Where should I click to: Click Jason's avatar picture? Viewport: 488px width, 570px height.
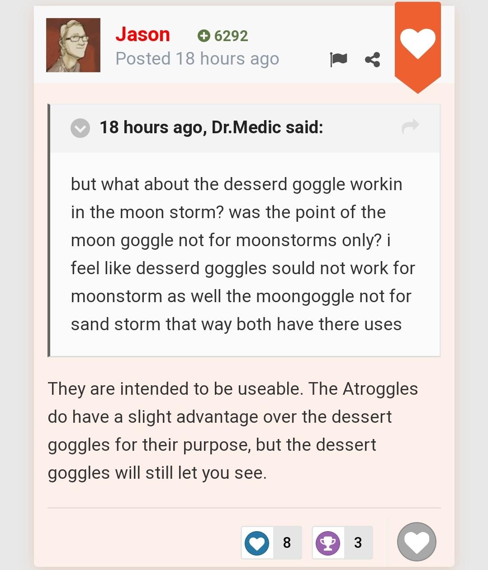click(x=73, y=45)
